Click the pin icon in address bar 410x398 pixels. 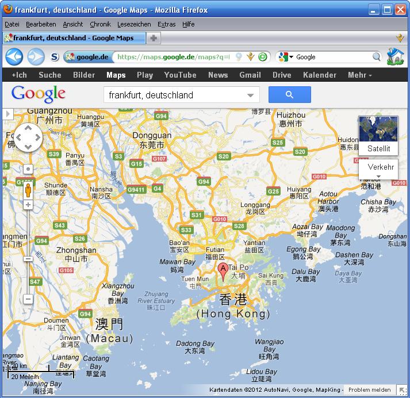(239, 57)
